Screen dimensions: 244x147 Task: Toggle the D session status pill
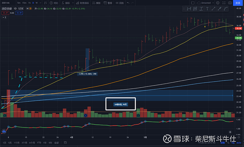click(x=29, y=9)
